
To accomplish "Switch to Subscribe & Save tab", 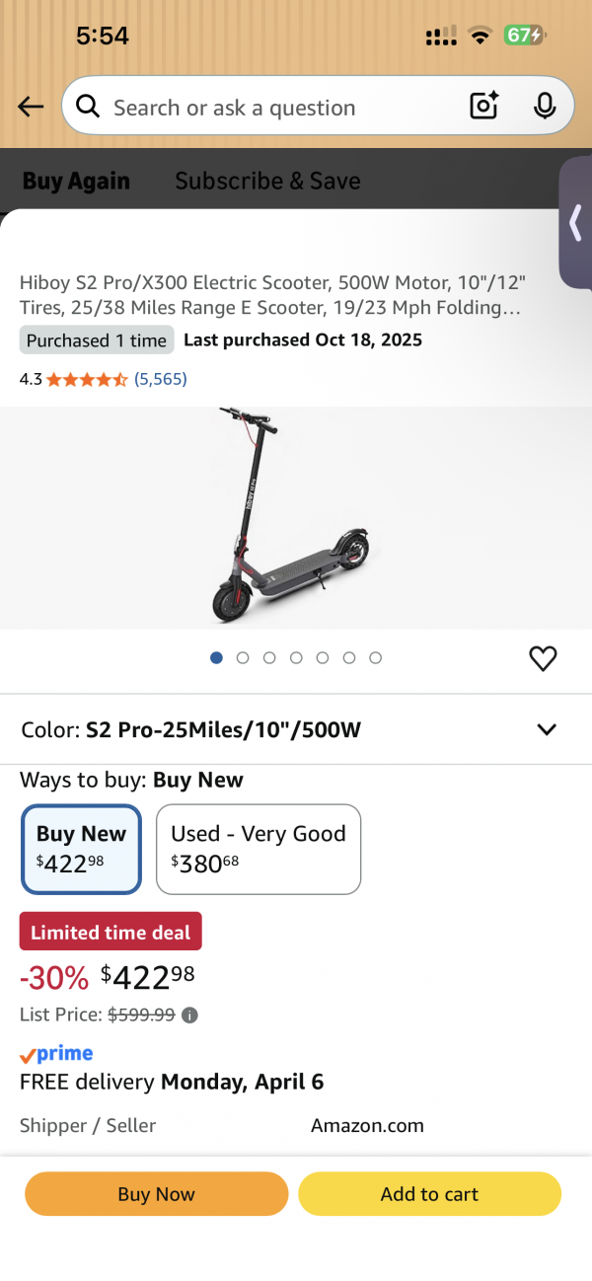I will pos(267,181).
